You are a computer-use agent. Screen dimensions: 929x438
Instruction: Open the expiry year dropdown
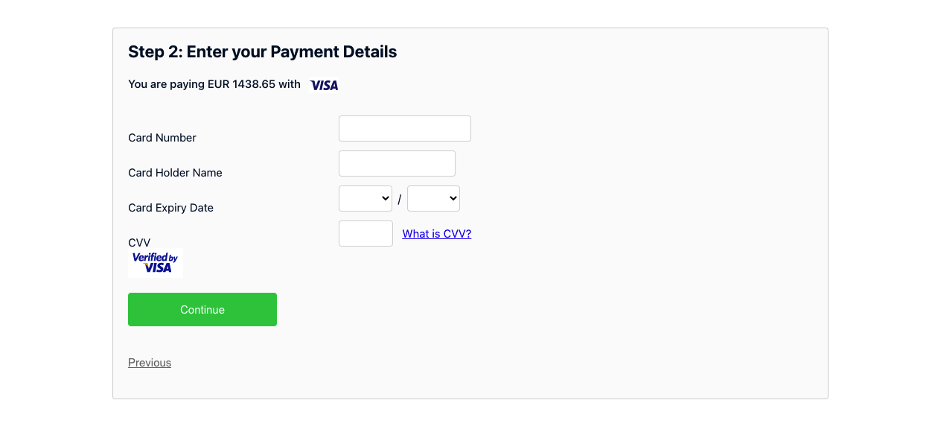click(x=433, y=199)
